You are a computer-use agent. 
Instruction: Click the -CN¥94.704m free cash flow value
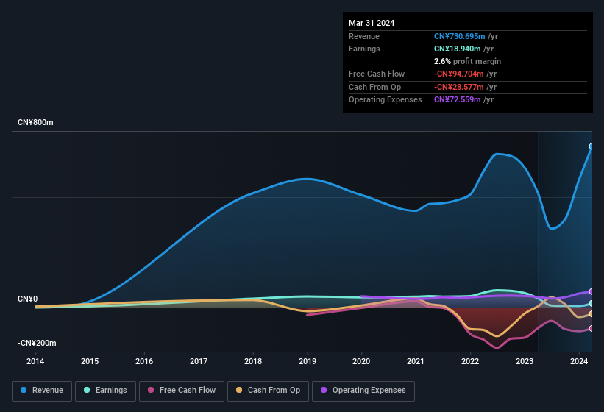459,74
